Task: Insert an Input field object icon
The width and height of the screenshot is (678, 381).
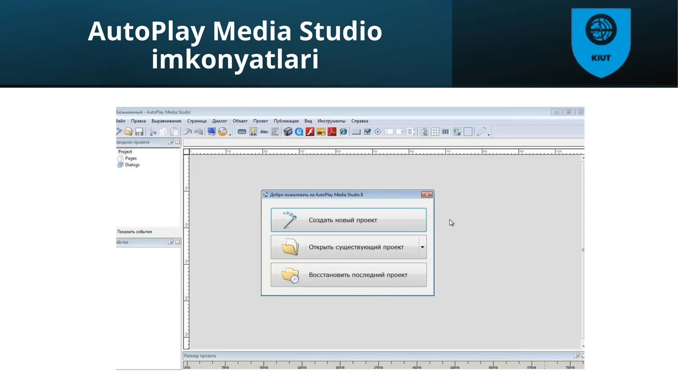Action: (389, 132)
